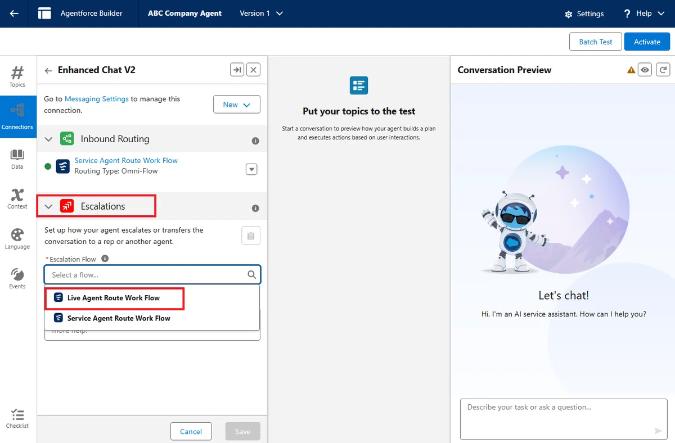Activate the agent
This screenshot has width=675, height=443.
coord(647,42)
